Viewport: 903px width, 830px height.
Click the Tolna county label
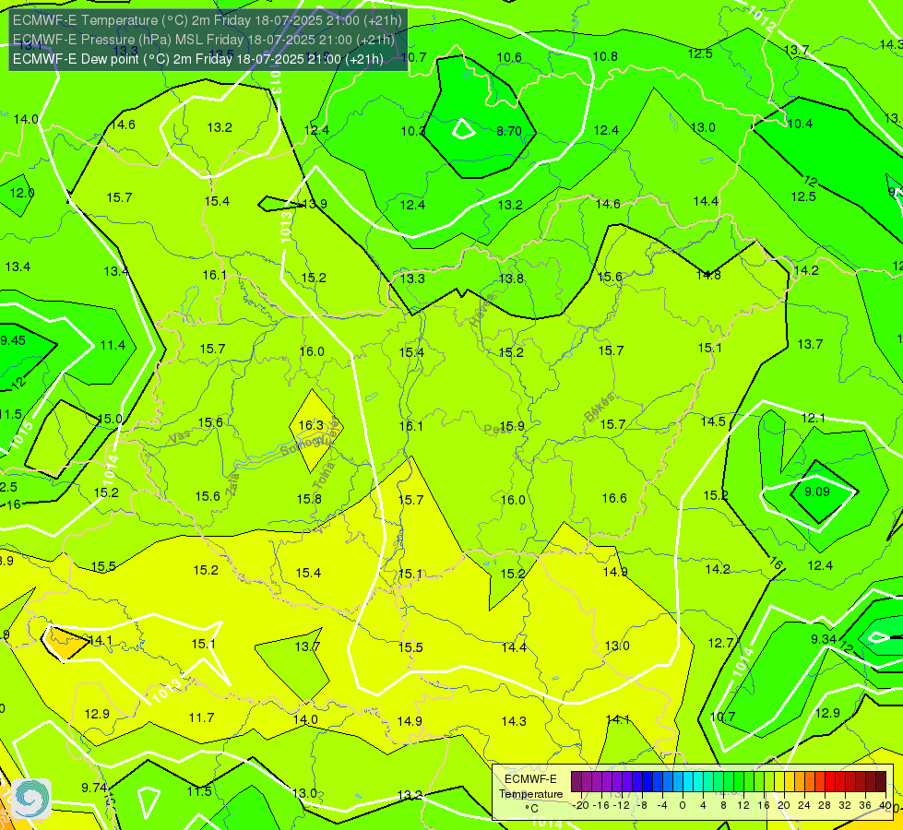pos(325,475)
